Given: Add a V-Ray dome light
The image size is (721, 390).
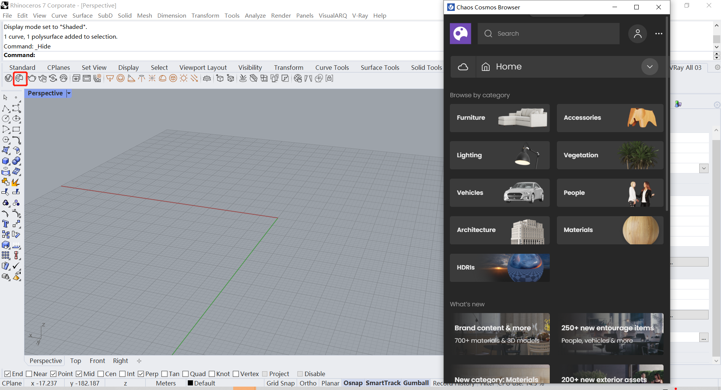Looking at the screenshot, I should tap(163, 78).
